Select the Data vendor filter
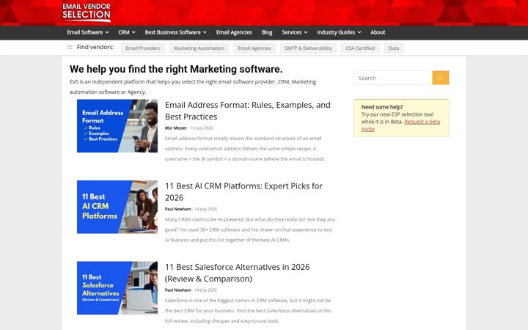 (x=394, y=48)
